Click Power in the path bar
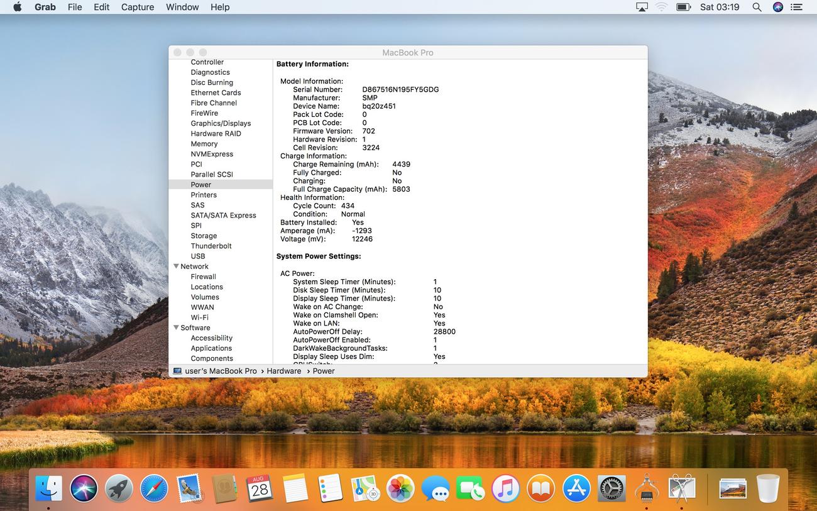817x511 pixels. pos(324,371)
